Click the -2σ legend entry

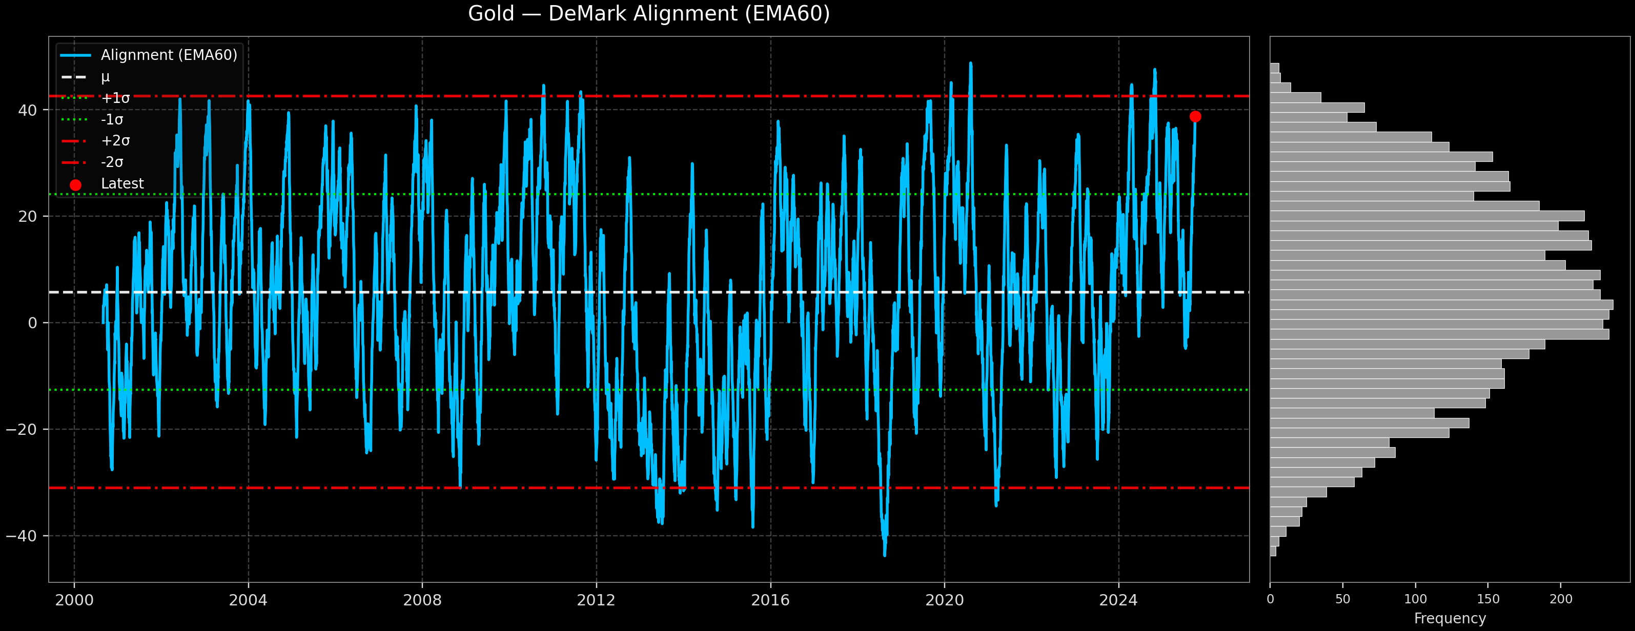click(112, 162)
